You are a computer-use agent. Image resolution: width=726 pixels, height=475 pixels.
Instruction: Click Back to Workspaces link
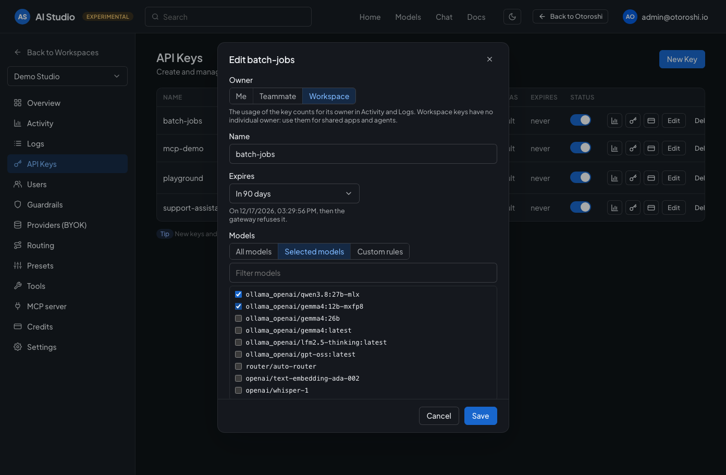[x=56, y=52]
